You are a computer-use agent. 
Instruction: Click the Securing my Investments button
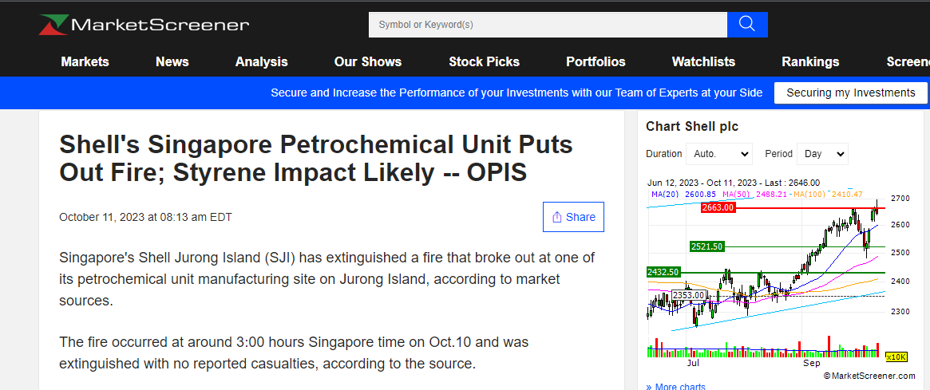(x=850, y=93)
